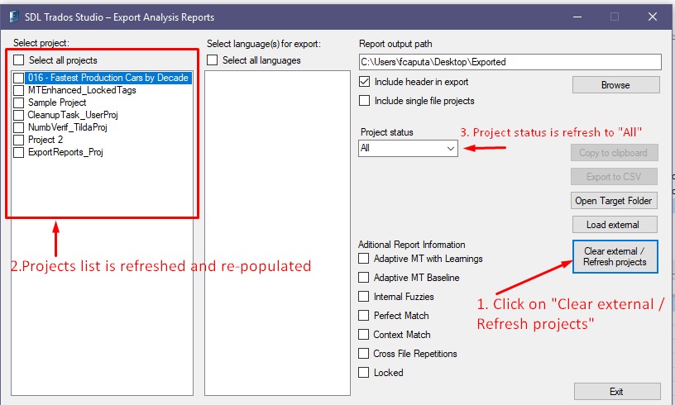
Task: Check Select all languages checkbox
Action: coord(213,60)
